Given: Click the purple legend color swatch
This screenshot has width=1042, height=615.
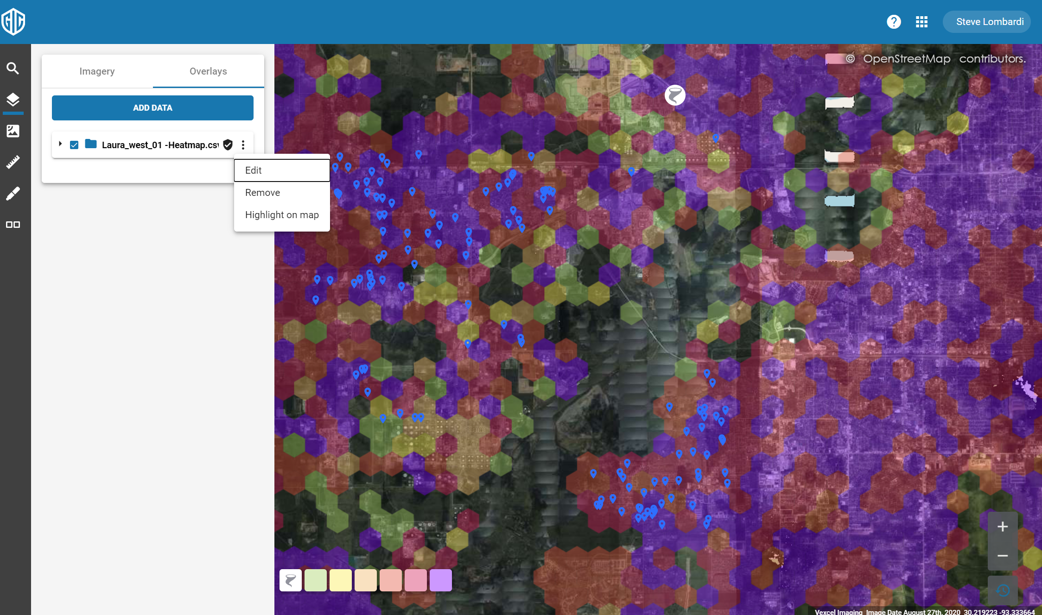Looking at the screenshot, I should tap(440, 580).
